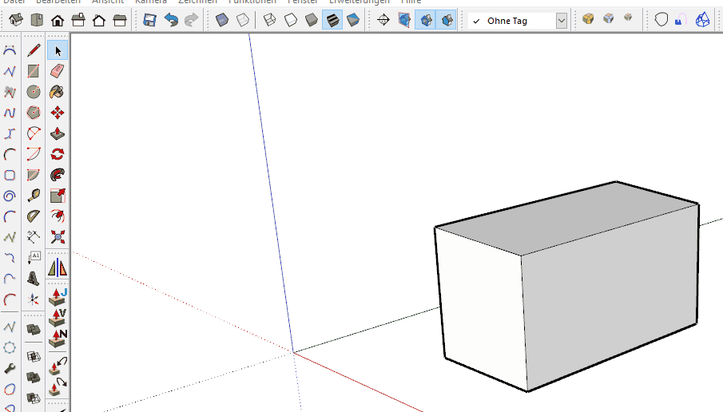Click the Section Plane tool
The width and height of the screenshot is (723, 412).
[x=383, y=20]
